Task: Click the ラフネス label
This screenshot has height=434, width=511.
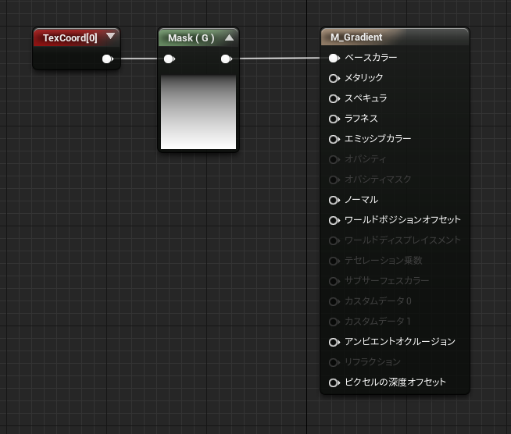Action: point(362,119)
